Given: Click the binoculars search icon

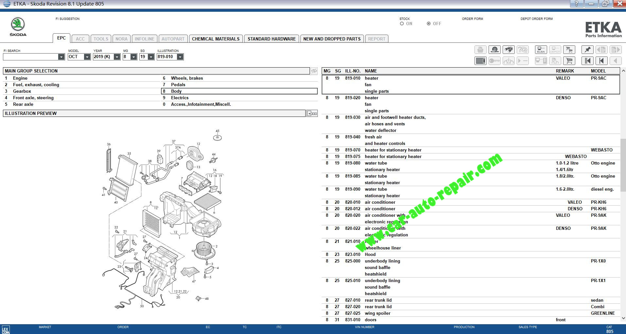Looking at the screenshot, I should pos(509,50).
